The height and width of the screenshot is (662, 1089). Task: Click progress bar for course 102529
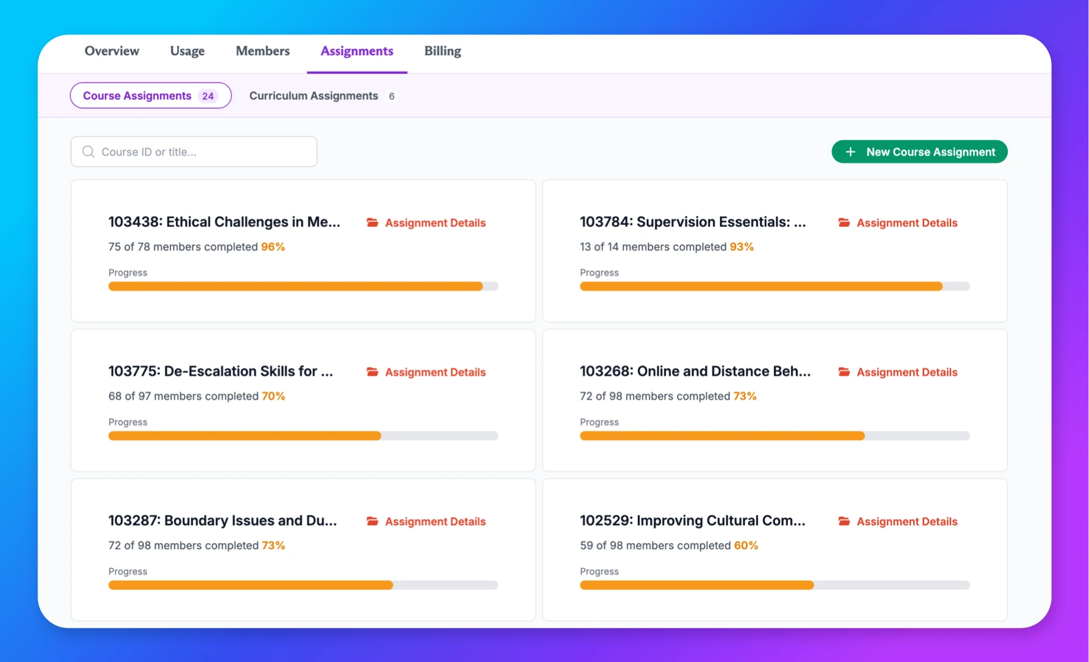(774, 585)
